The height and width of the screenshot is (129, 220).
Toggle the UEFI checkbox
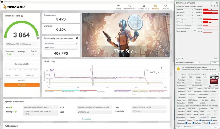pos(214,86)
